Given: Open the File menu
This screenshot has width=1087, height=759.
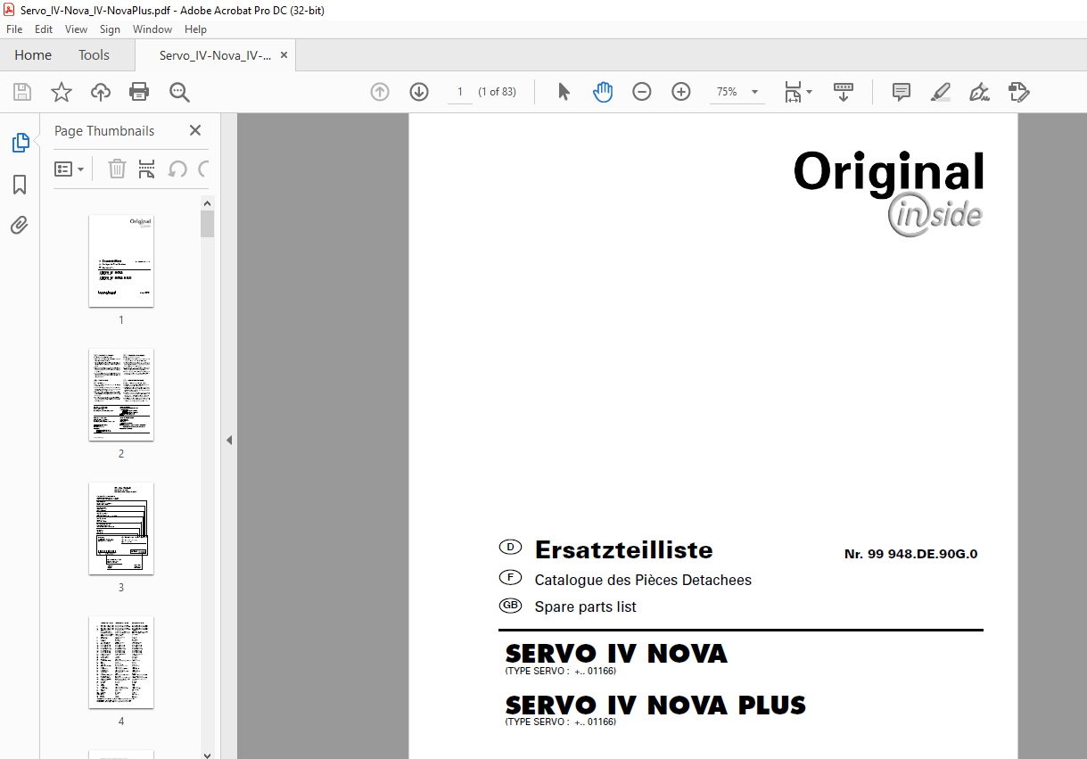Looking at the screenshot, I should click(14, 29).
